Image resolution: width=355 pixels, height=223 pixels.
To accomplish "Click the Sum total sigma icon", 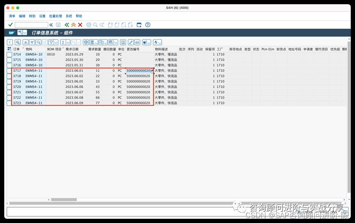I will click(x=63, y=42).
